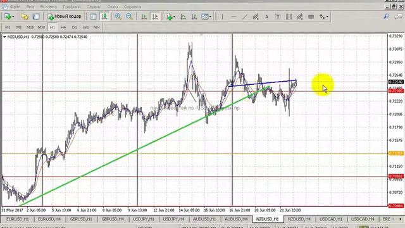Click the triangle before NZDUSD,H1 chart title
This screenshot has height=228, width=405.
(x=4, y=37)
